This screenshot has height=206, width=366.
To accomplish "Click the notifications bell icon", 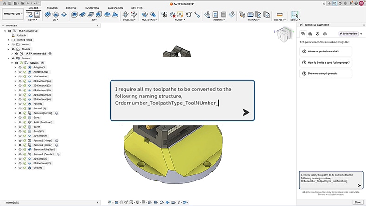I will coord(351,3).
